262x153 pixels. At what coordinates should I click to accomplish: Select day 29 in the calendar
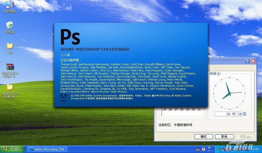coord(188,109)
